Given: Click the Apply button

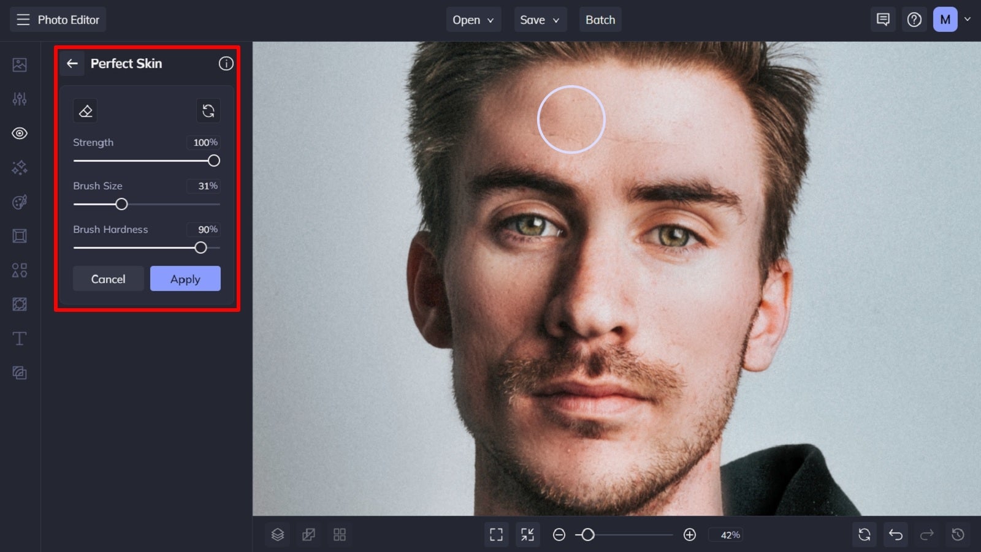Looking at the screenshot, I should pyautogui.click(x=185, y=279).
